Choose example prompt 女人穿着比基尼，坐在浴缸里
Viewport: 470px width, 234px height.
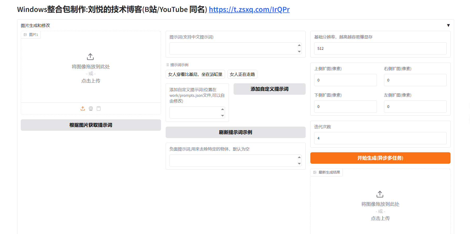pyautogui.click(x=195, y=74)
